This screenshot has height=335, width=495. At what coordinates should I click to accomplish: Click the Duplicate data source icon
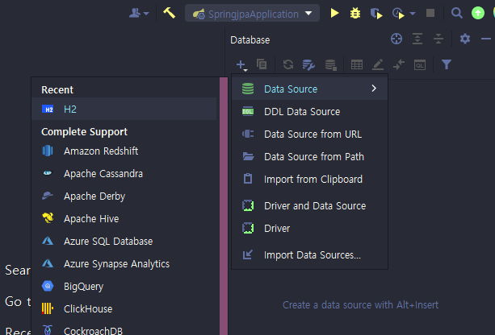(262, 64)
